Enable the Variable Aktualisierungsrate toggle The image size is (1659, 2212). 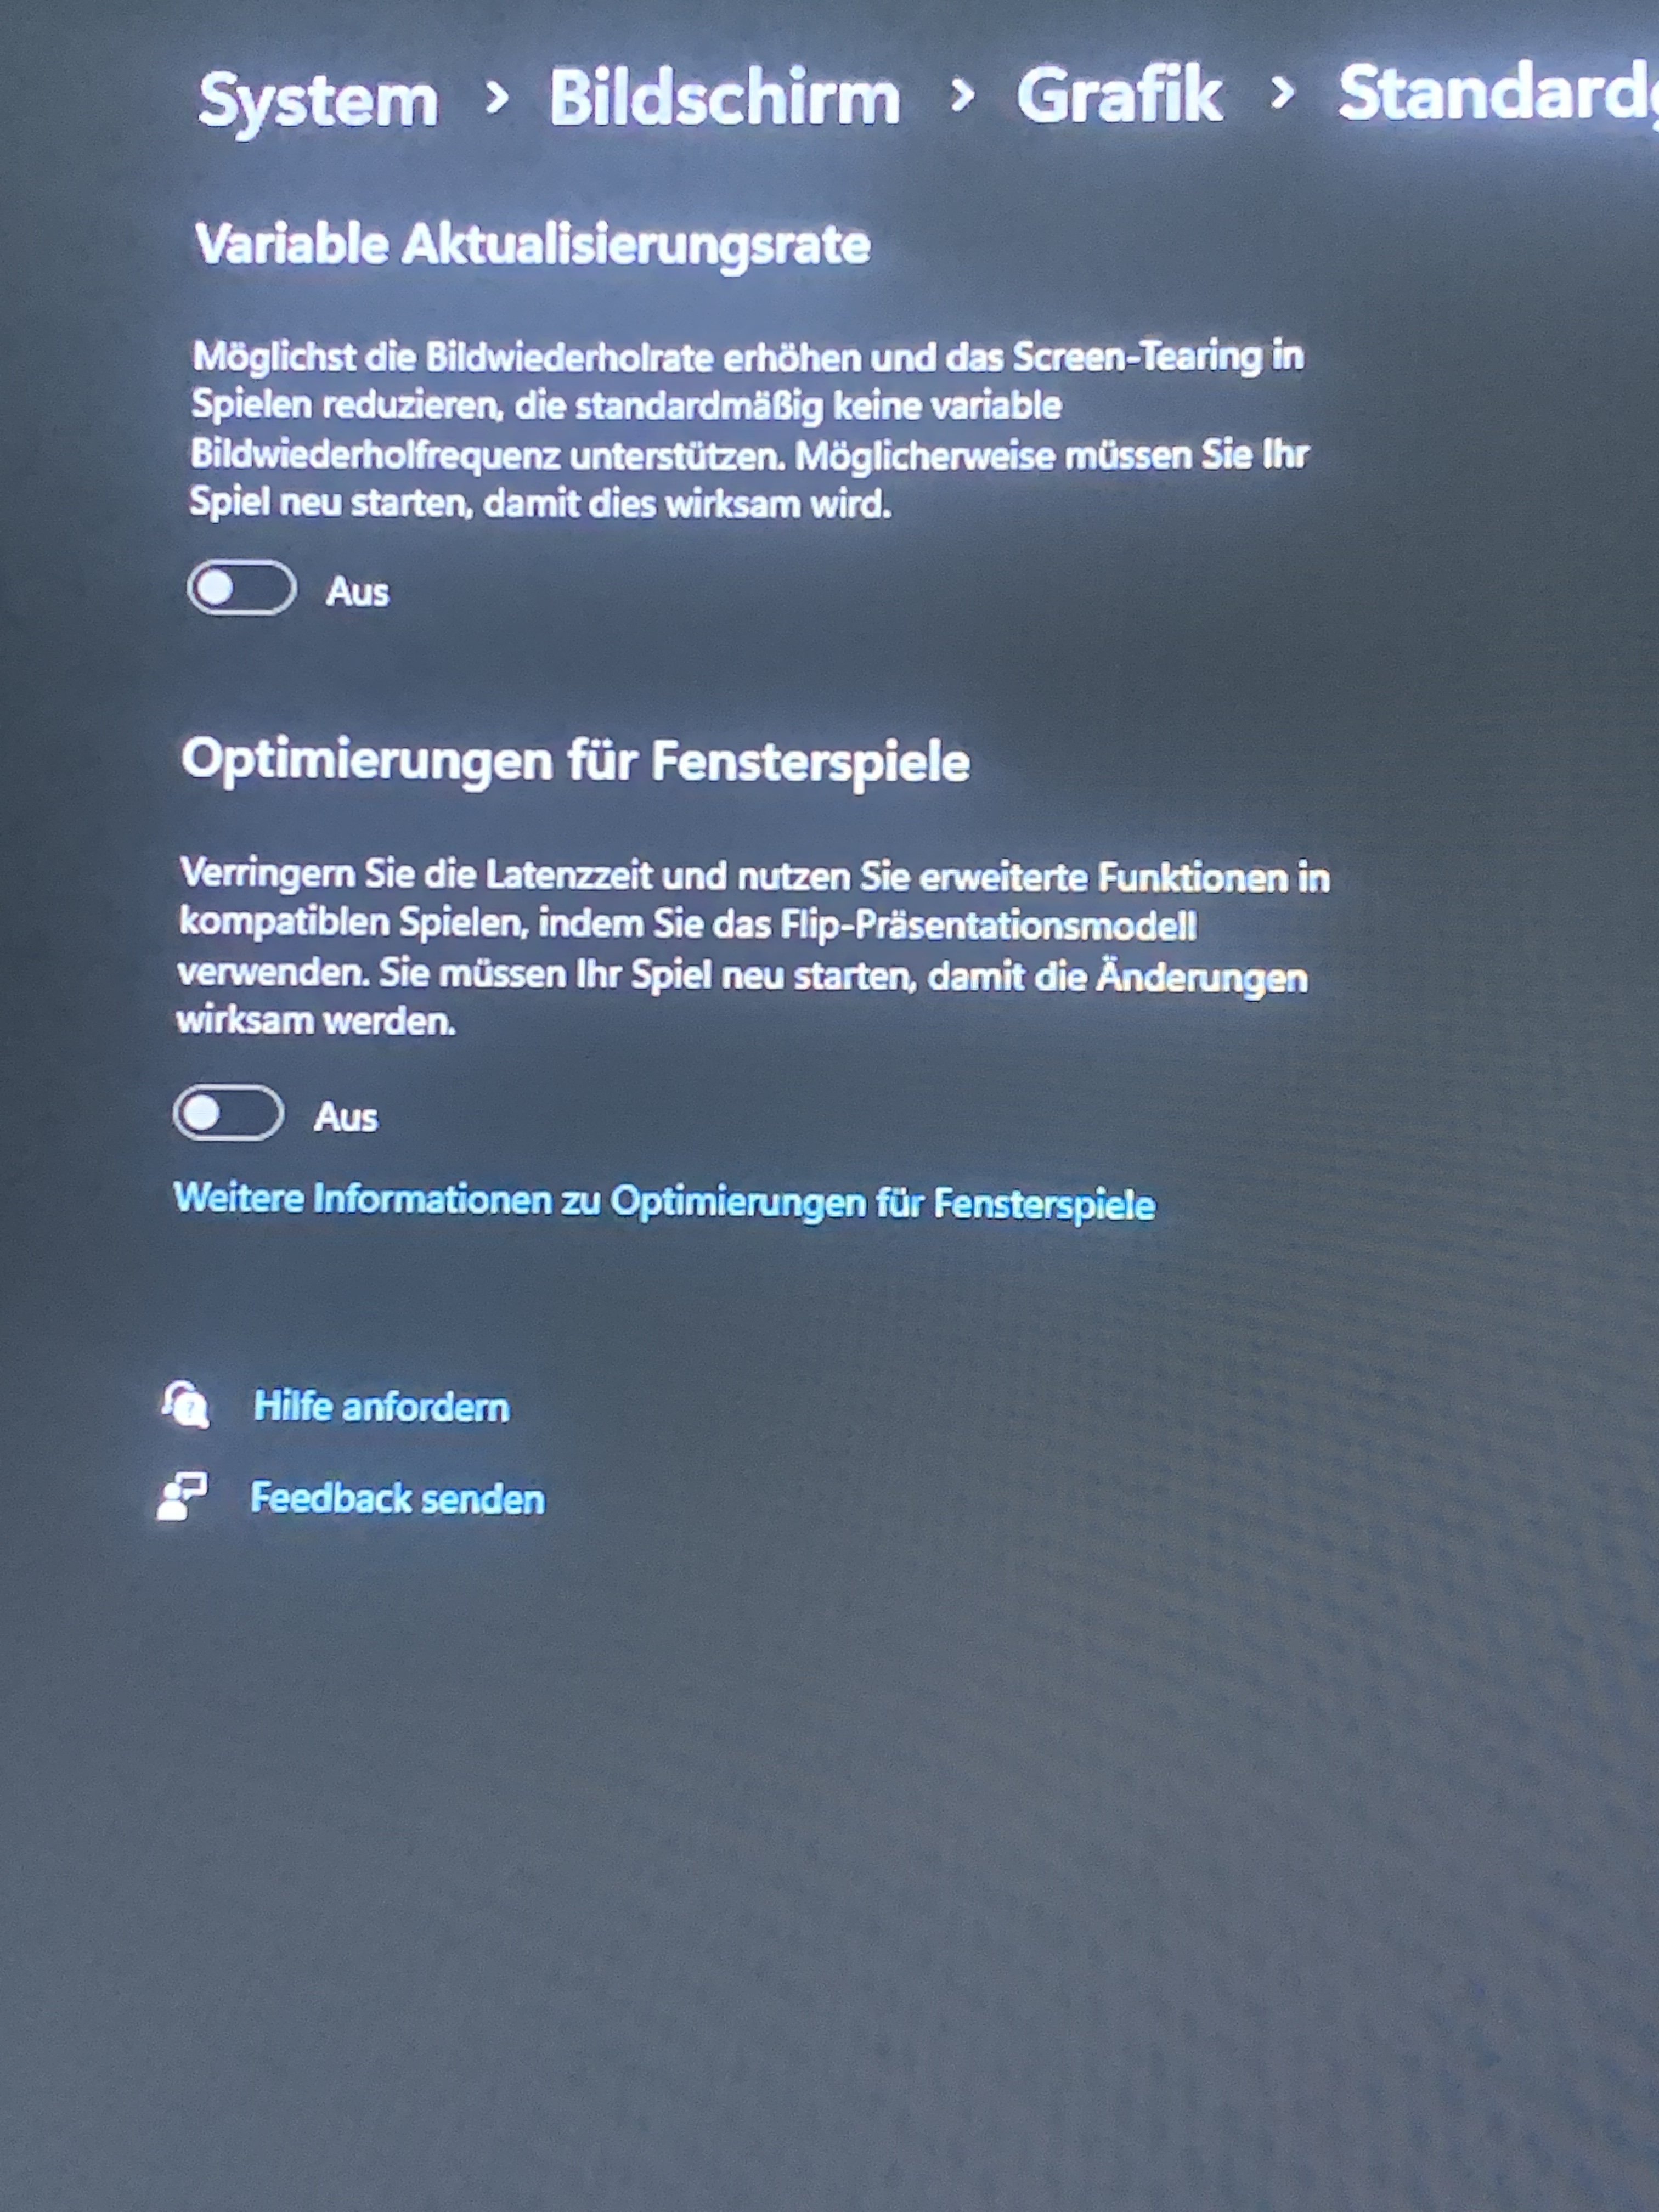(x=241, y=588)
